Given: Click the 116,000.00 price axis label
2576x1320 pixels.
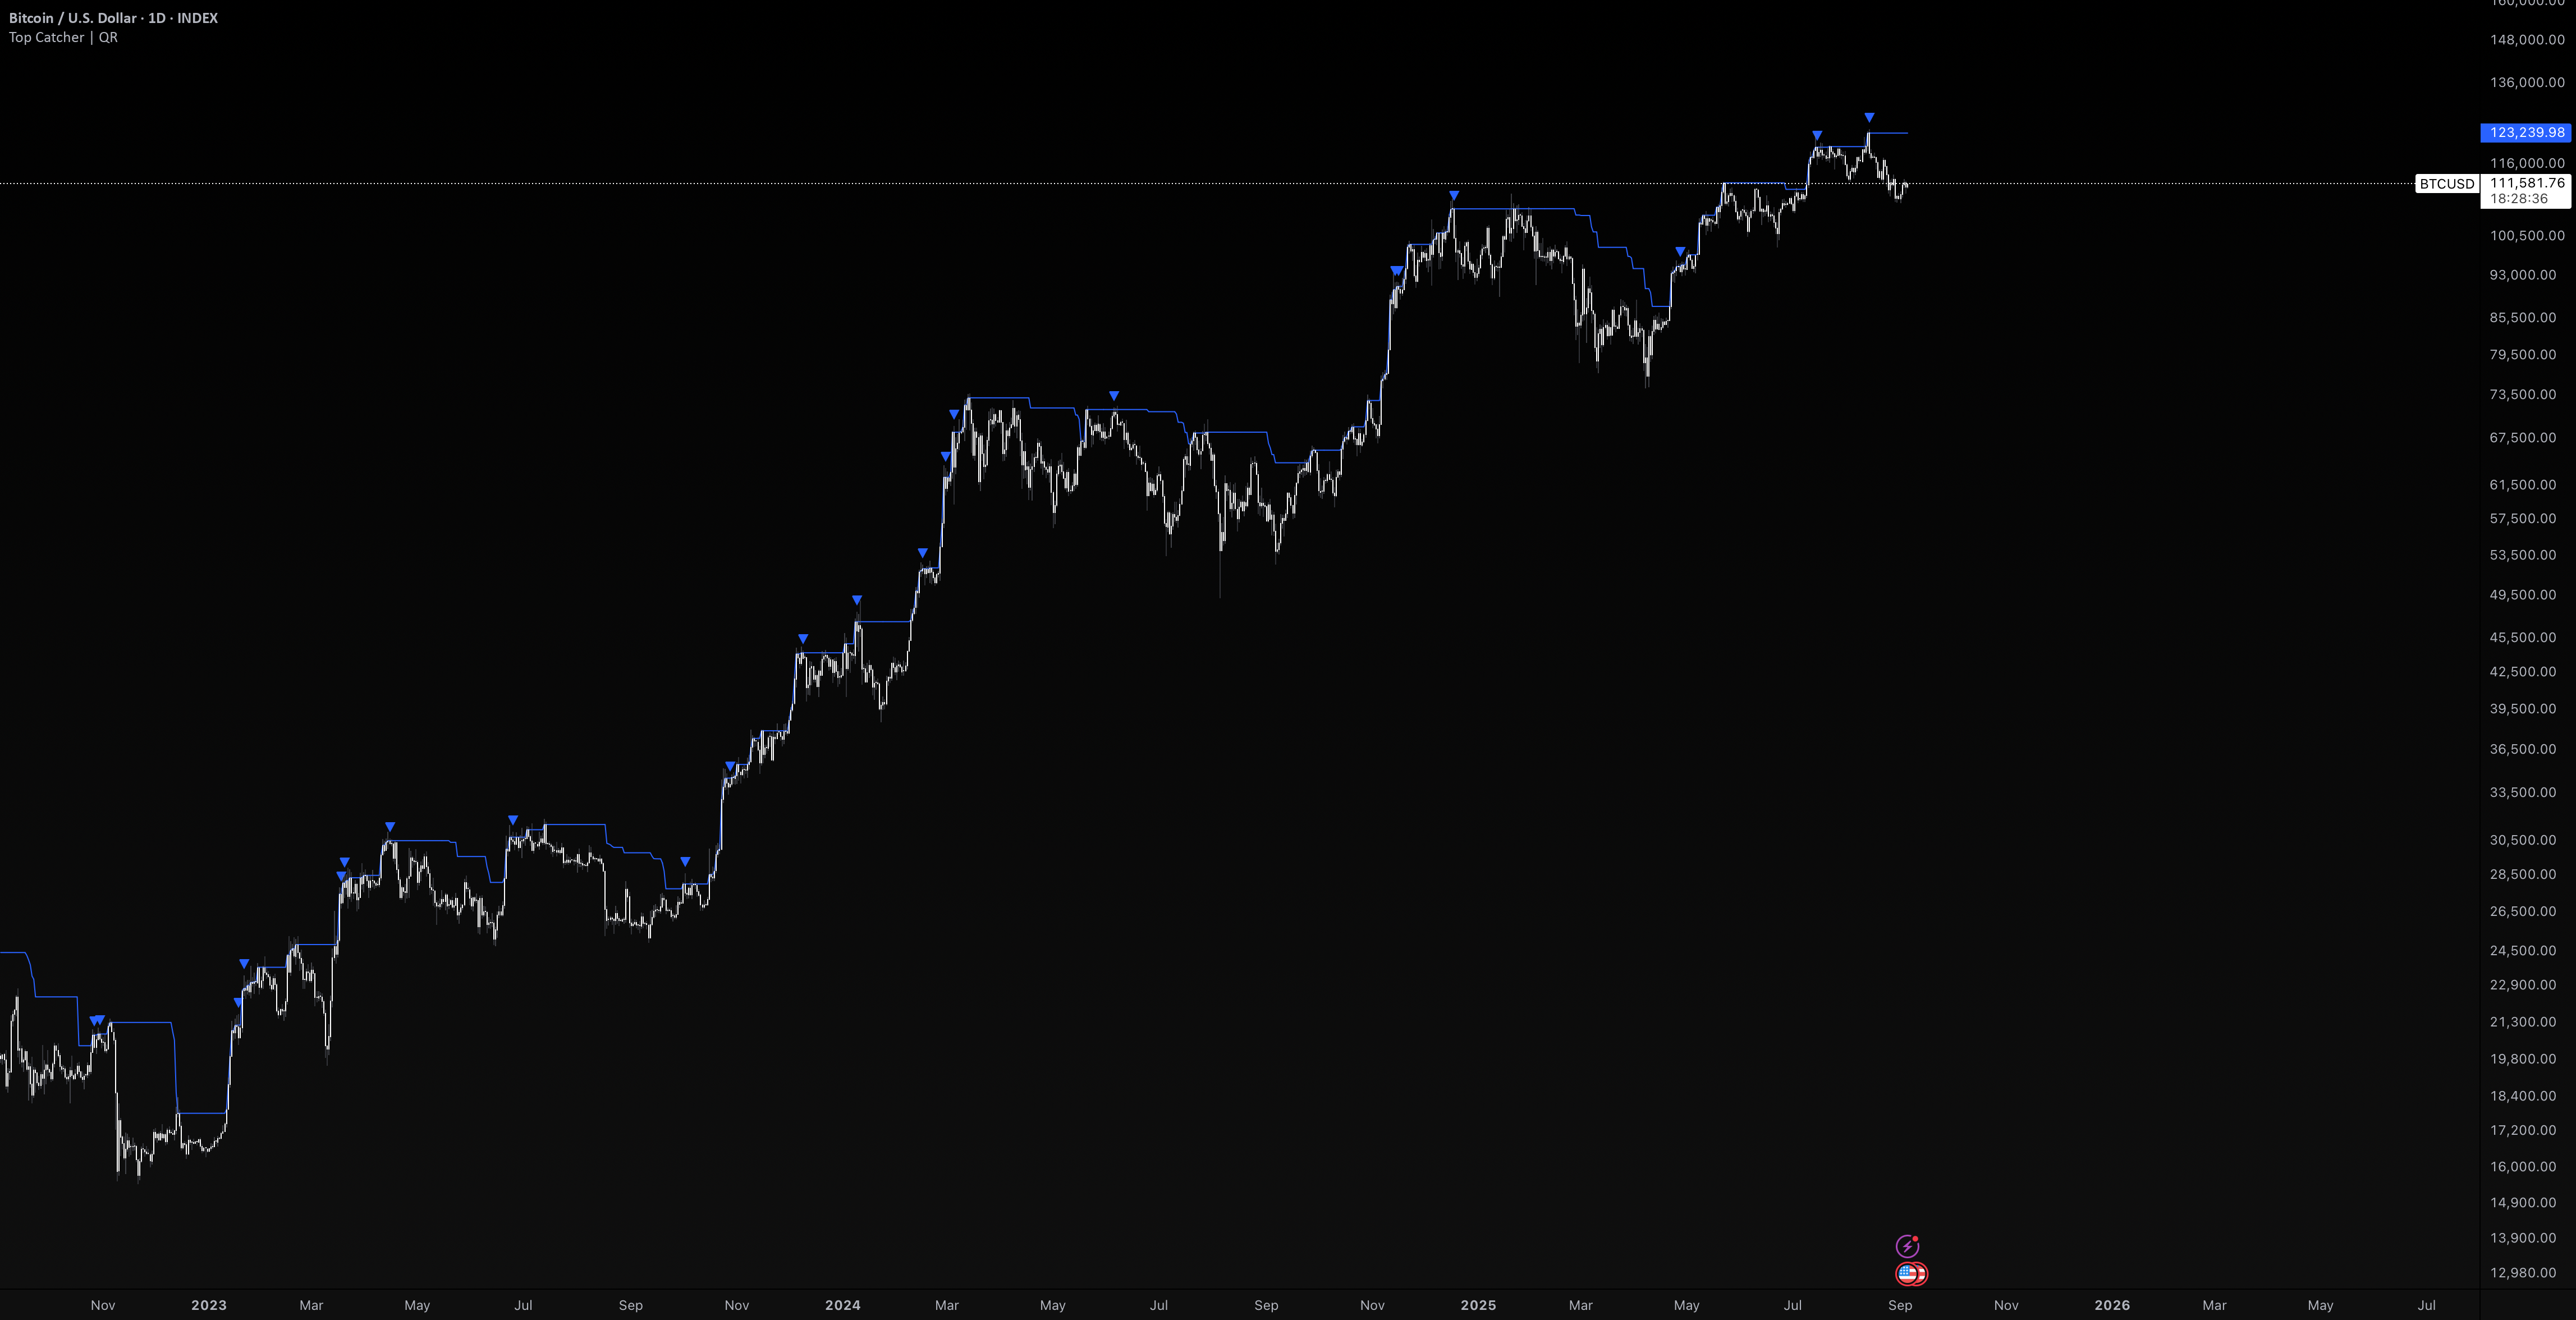Looking at the screenshot, I should pyautogui.click(x=2527, y=162).
